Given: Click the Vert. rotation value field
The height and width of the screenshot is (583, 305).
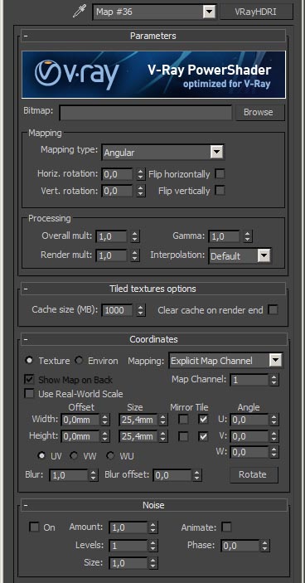Looking at the screenshot, I should click(x=118, y=191).
